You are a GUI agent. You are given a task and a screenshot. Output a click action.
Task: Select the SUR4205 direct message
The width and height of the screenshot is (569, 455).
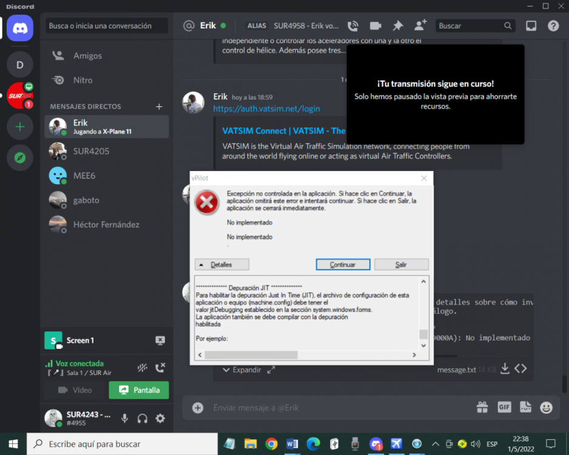[x=91, y=151]
